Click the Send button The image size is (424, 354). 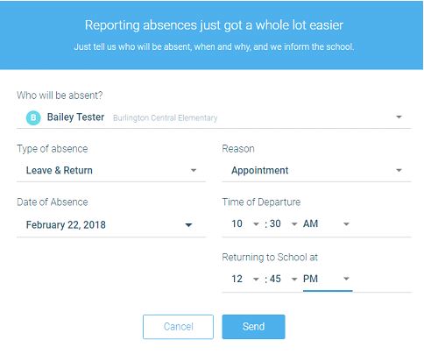pyautogui.click(x=253, y=327)
